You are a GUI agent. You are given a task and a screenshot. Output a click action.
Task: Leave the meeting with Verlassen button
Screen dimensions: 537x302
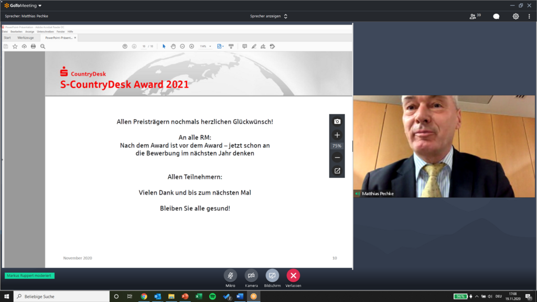pos(293,276)
